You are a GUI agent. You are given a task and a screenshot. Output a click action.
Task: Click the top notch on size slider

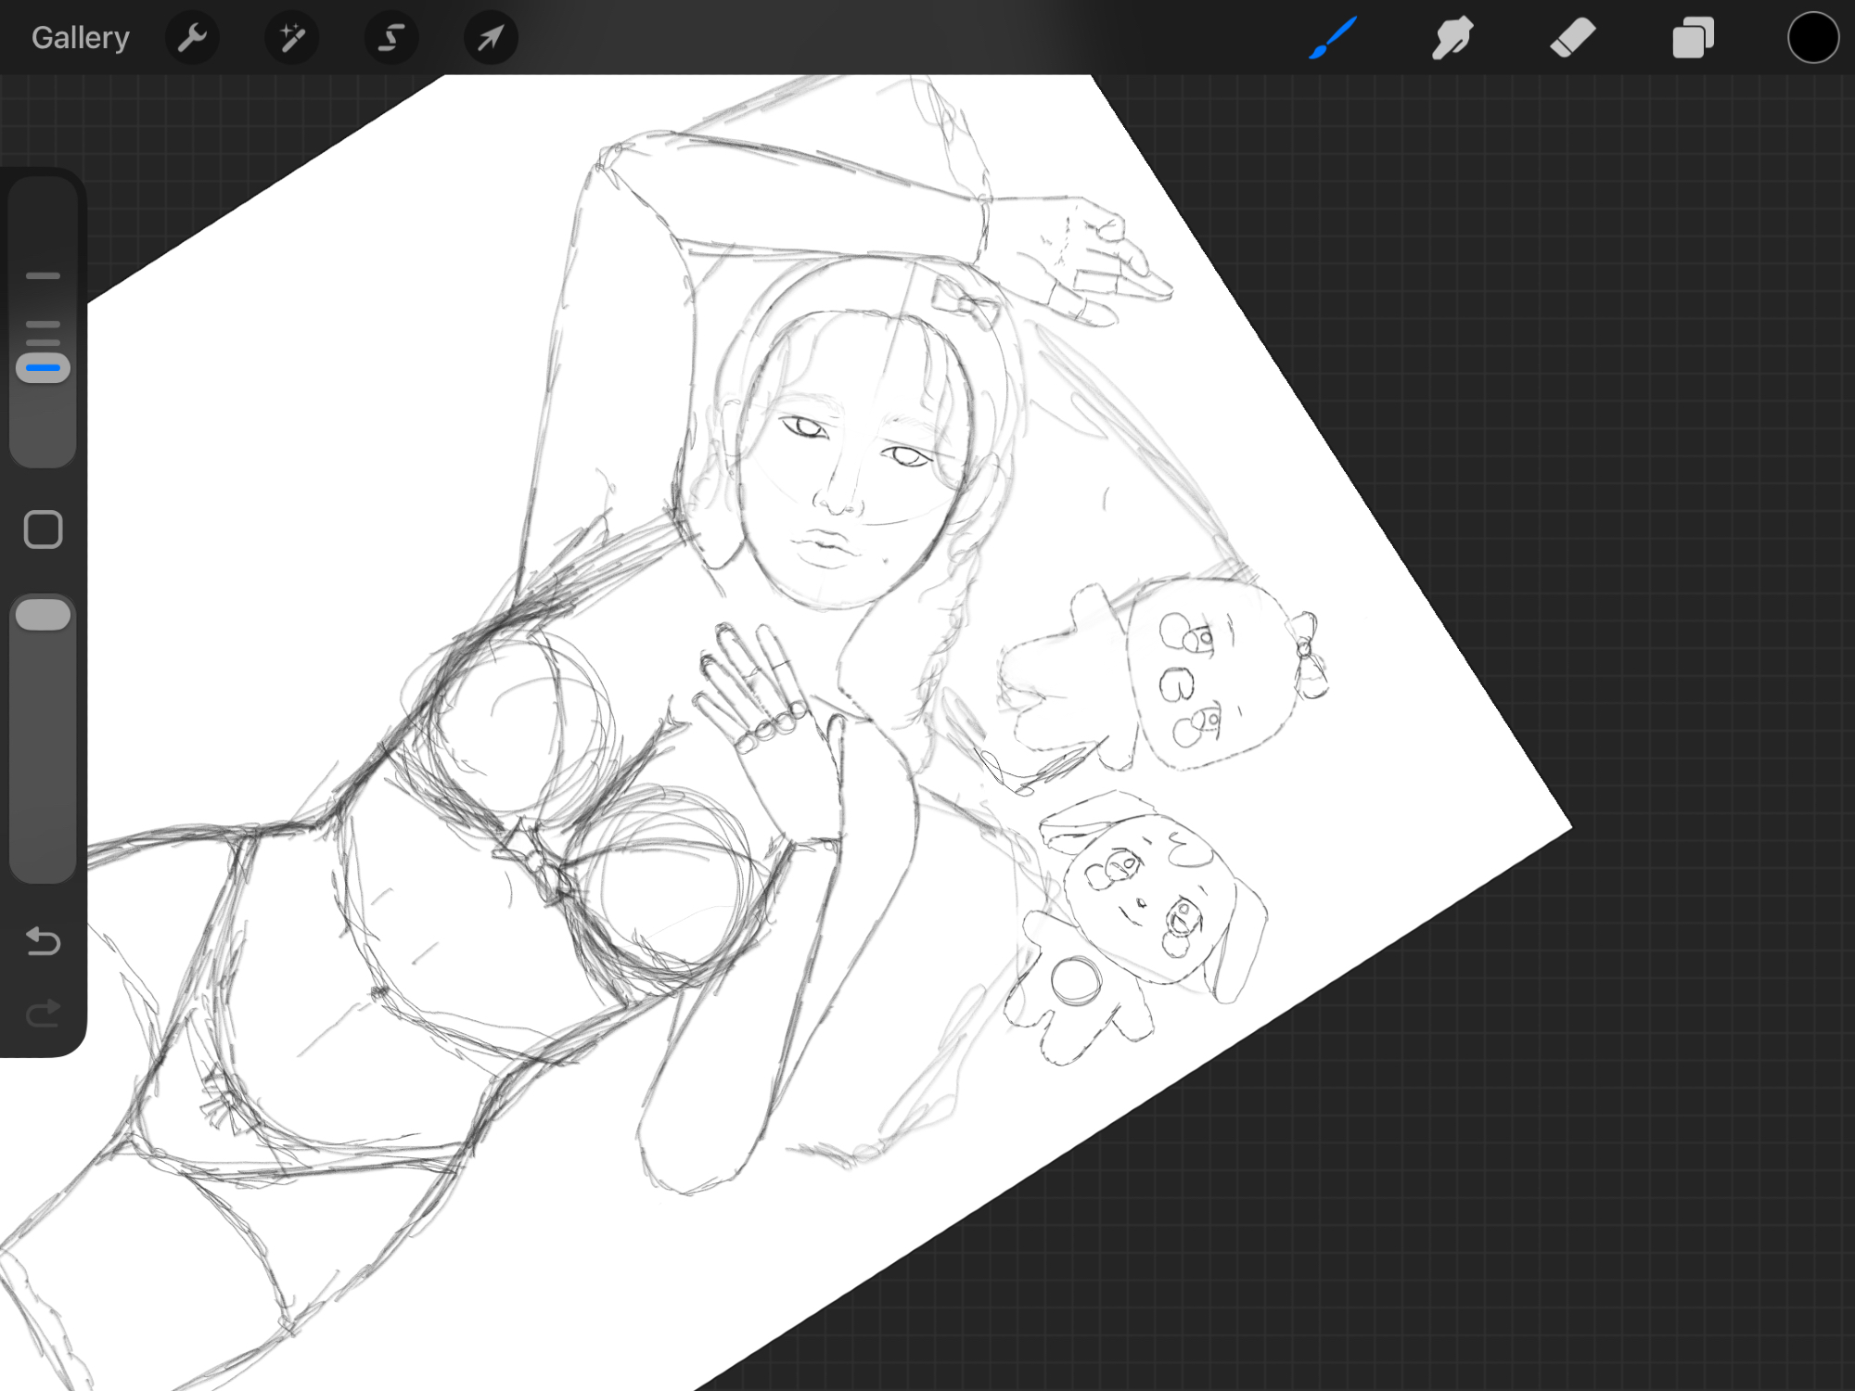coord(43,275)
